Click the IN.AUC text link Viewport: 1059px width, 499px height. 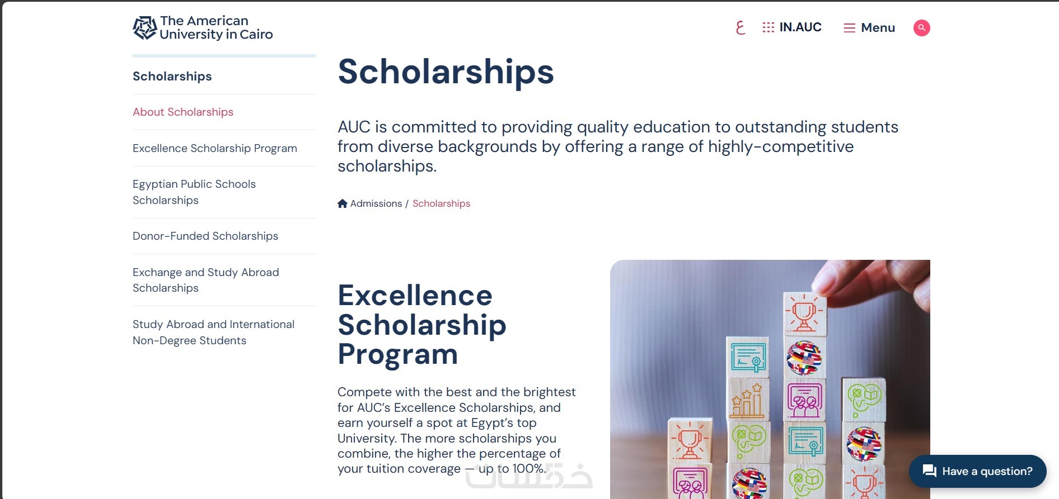tap(800, 27)
